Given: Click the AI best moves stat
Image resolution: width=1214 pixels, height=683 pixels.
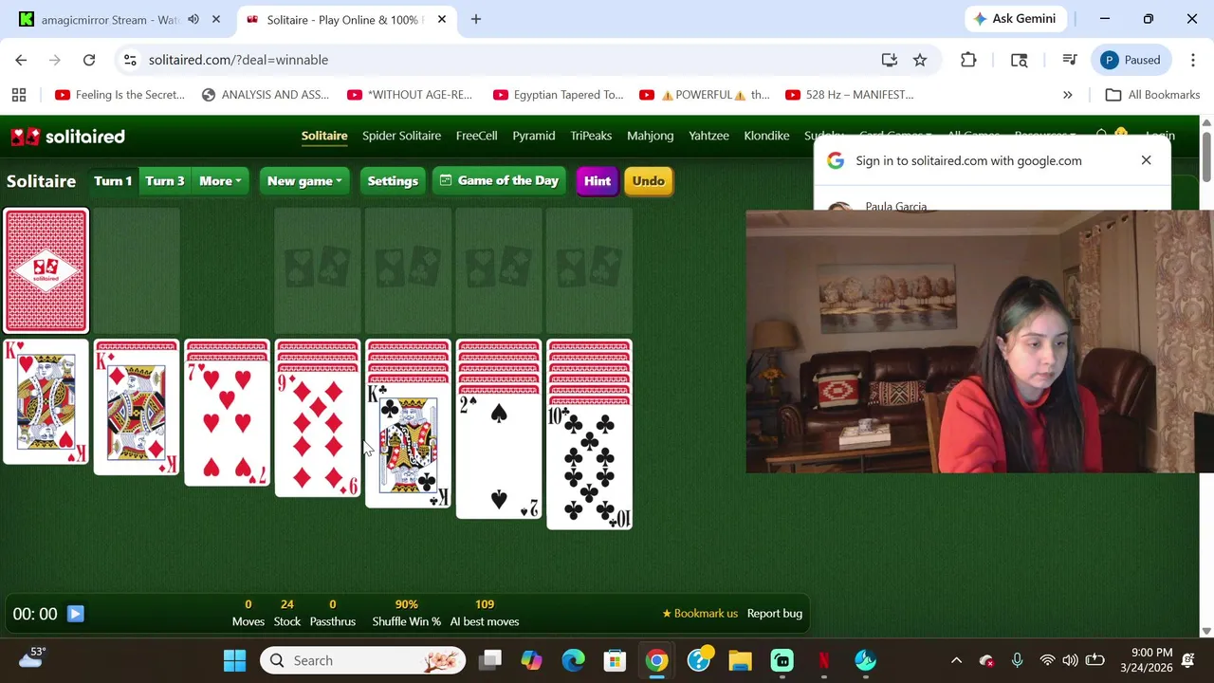Looking at the screenshot, I should tap(485, 613).
